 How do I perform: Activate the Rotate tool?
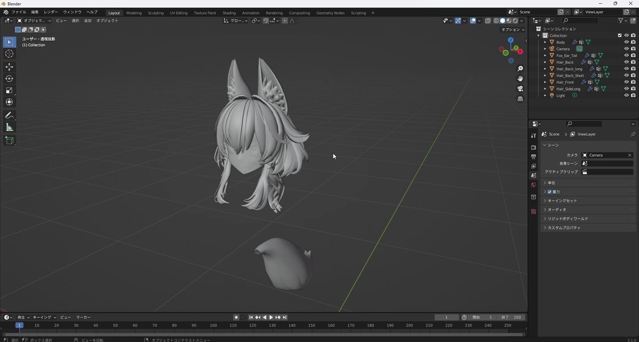[x=9, y=79]
